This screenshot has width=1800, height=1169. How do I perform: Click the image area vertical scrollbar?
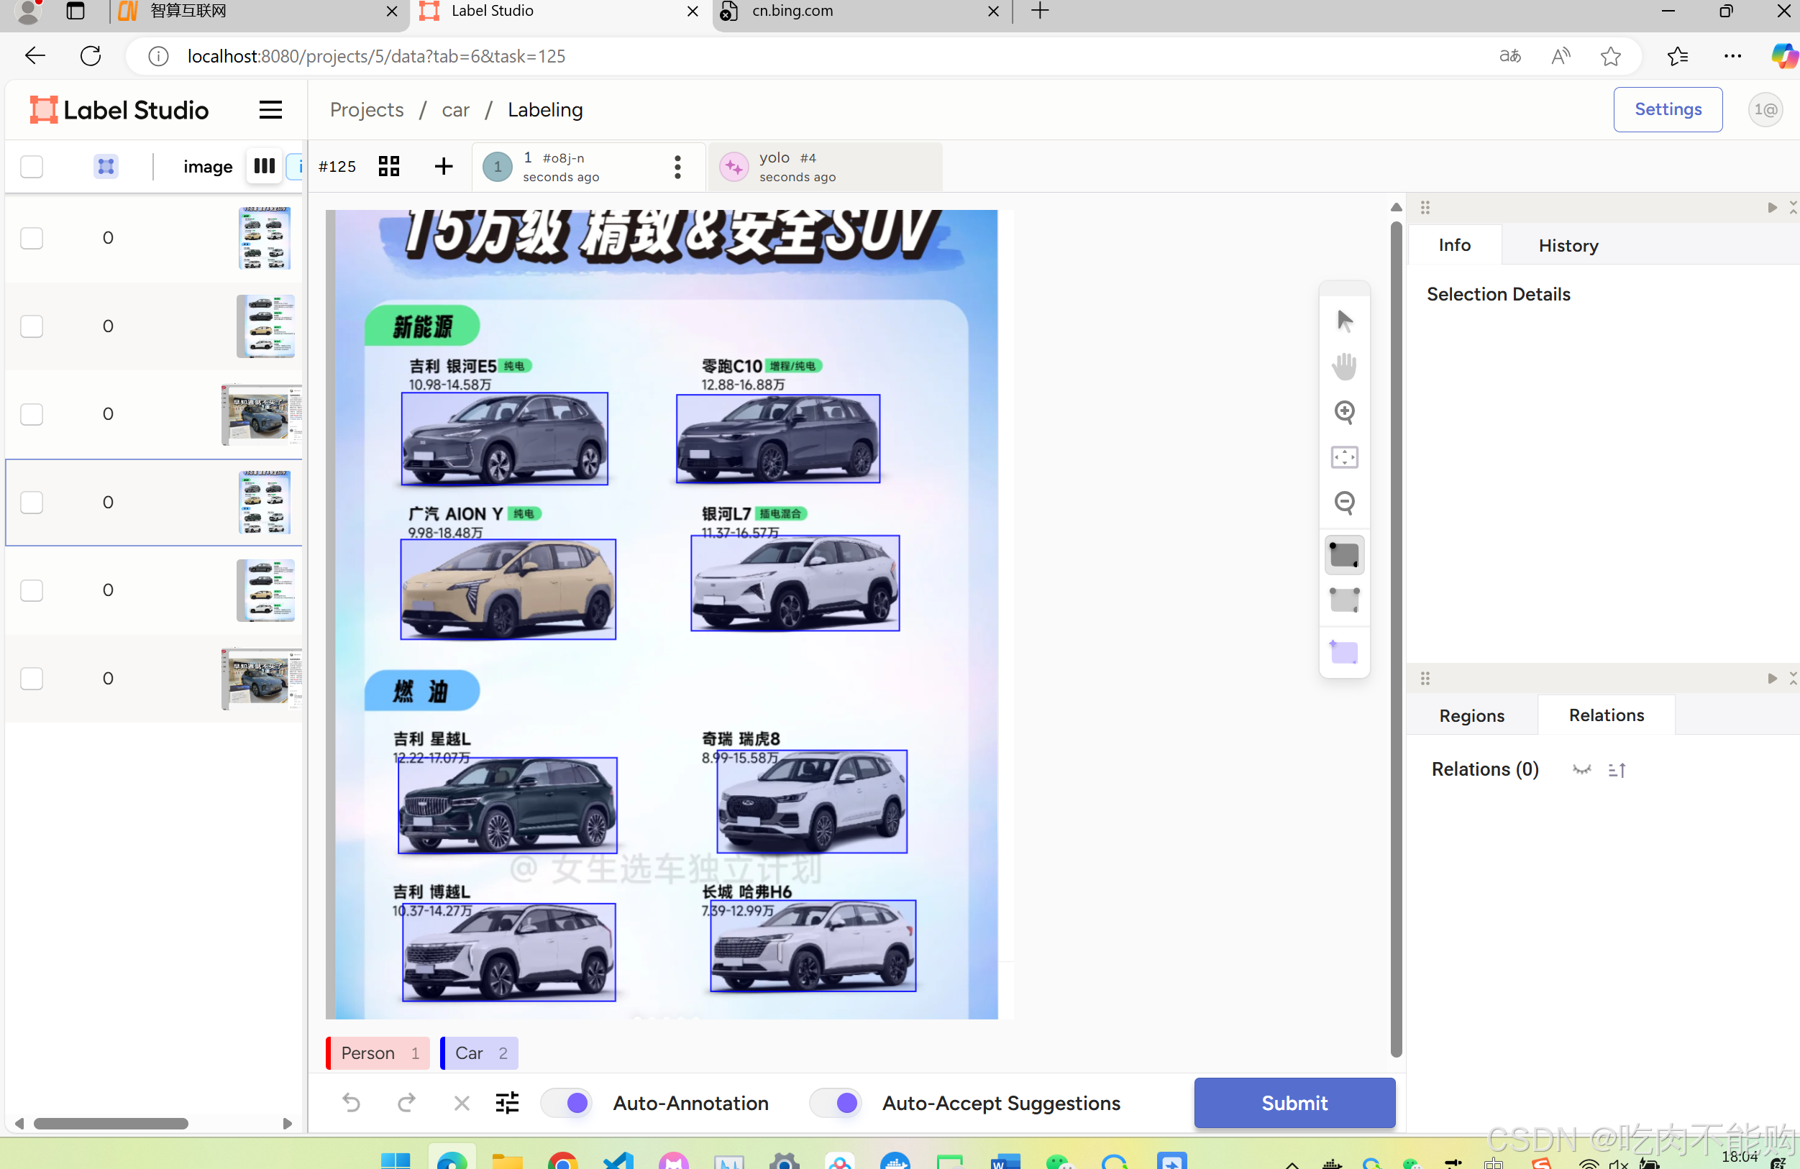tap(1396, 639)
